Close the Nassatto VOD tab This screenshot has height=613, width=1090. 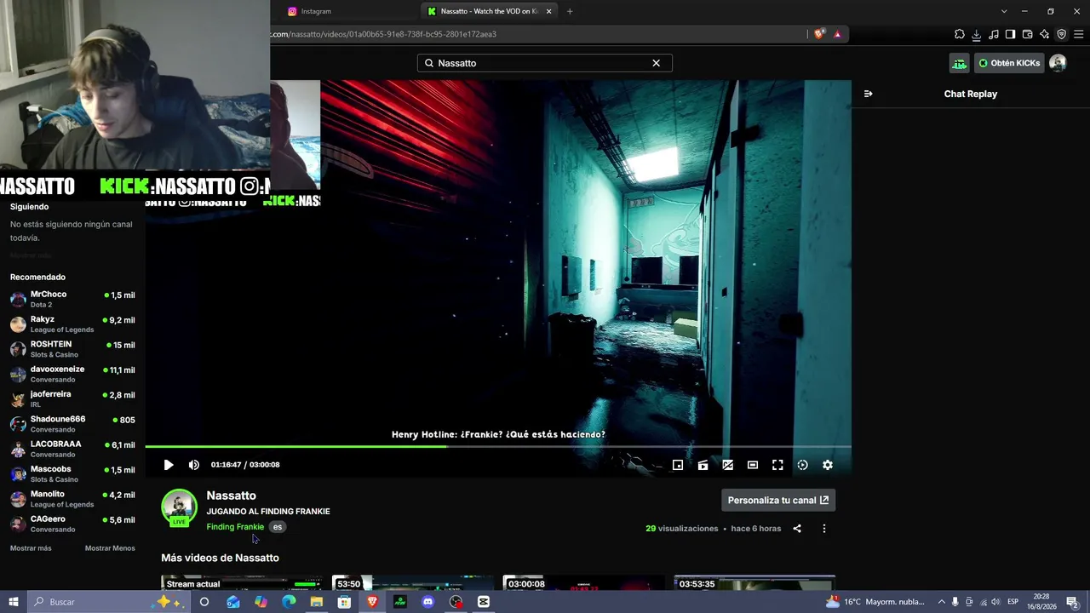pyautogui.click(x=549, y=11)
